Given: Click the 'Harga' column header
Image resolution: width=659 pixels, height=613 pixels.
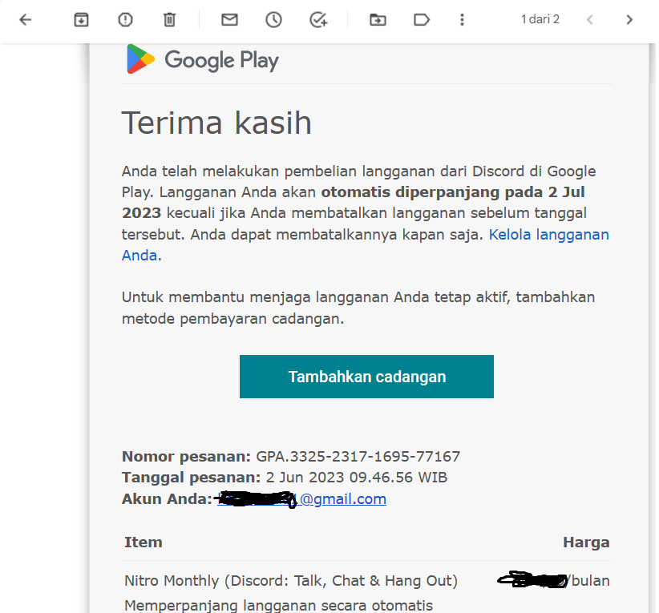Looking at the screenshot, I should (x=586, y=542).
